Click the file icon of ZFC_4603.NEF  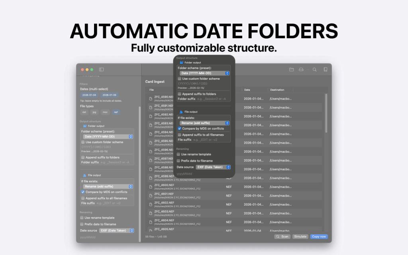[x=151, y=213]
